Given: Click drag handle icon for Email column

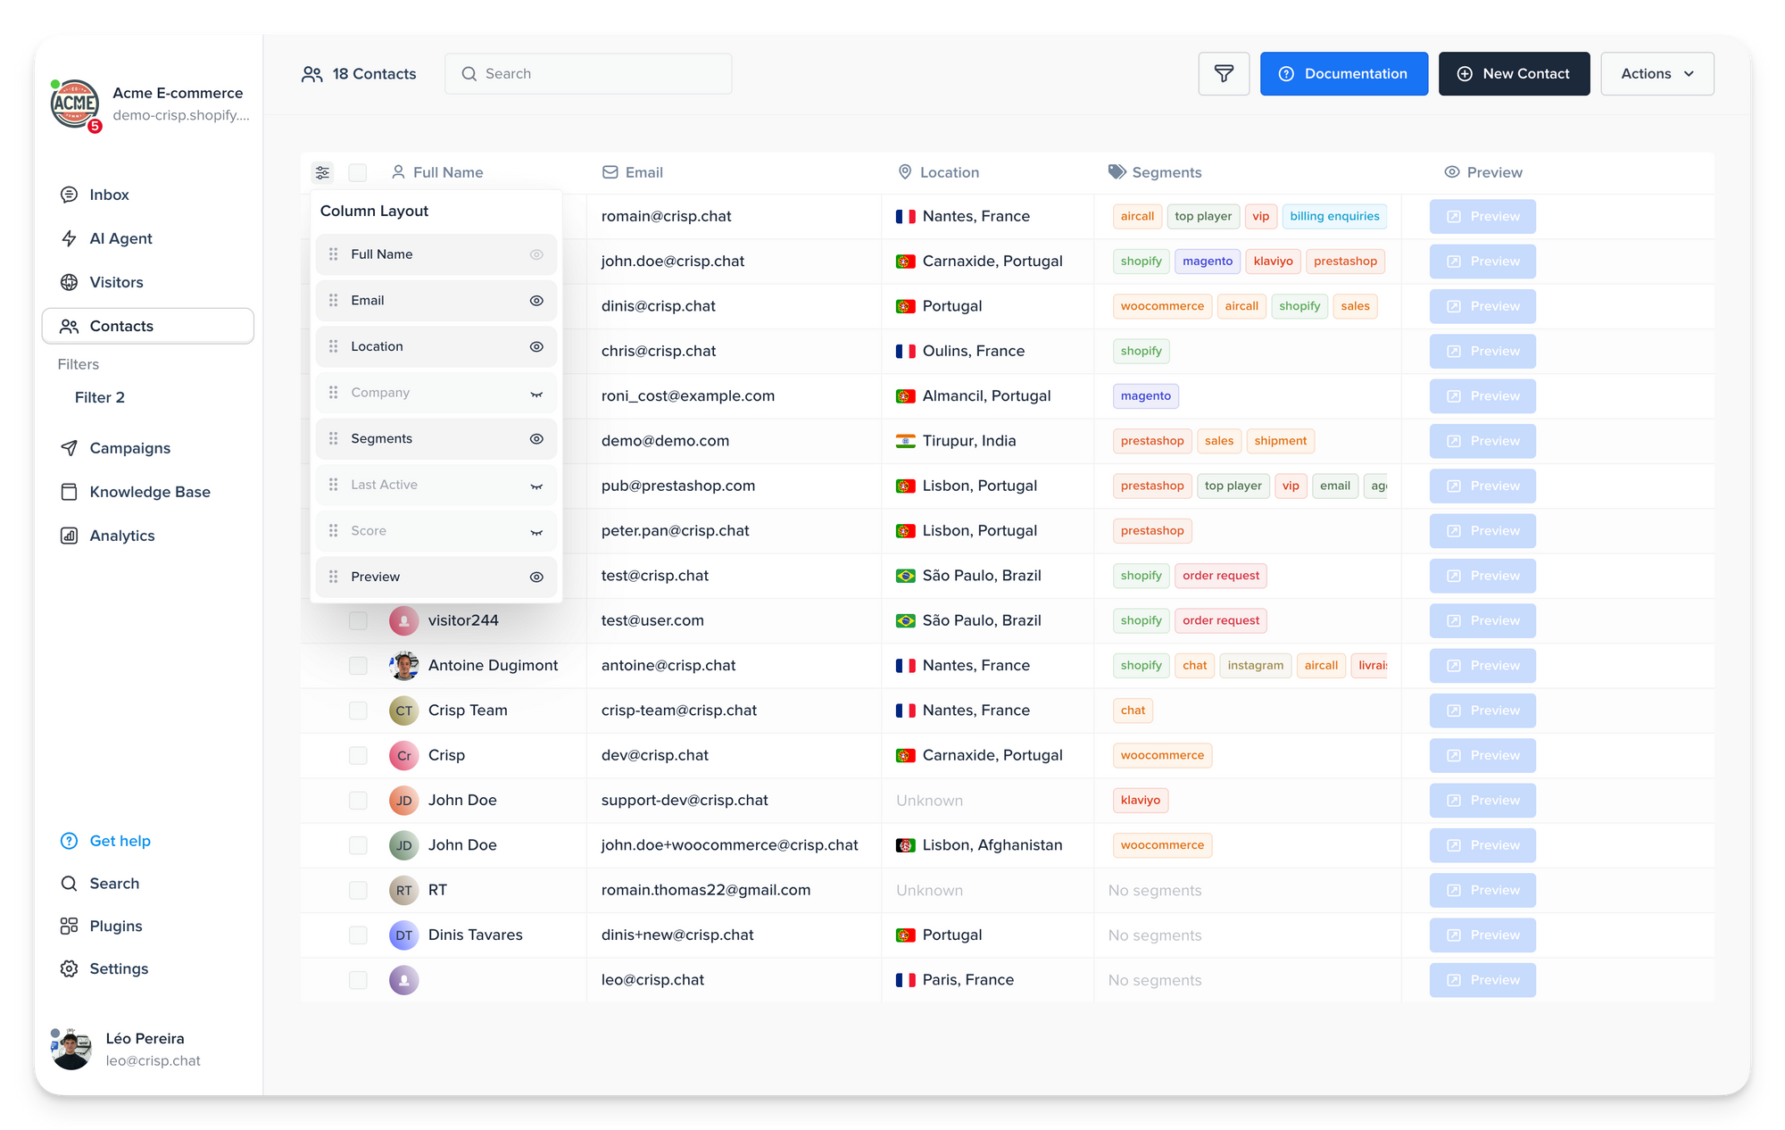Looking at the screenshot, I should [x=333, y=301].
